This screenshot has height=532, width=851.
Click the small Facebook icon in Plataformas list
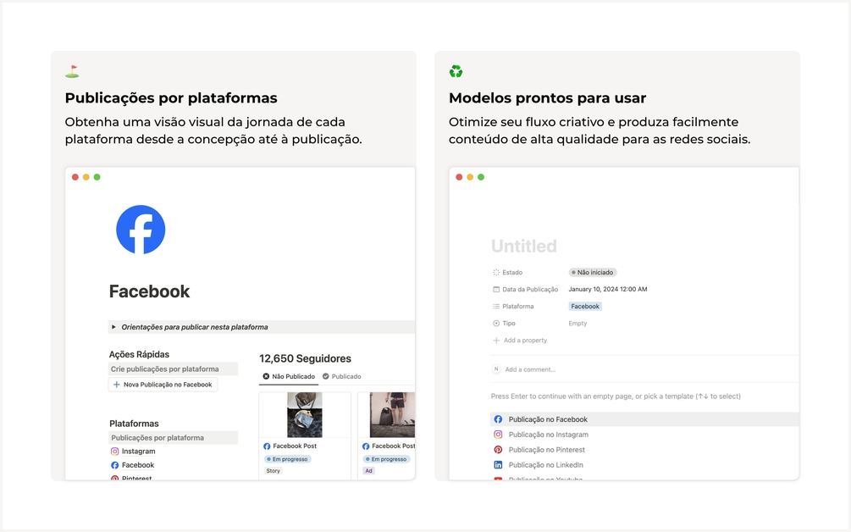click(114, 465)
